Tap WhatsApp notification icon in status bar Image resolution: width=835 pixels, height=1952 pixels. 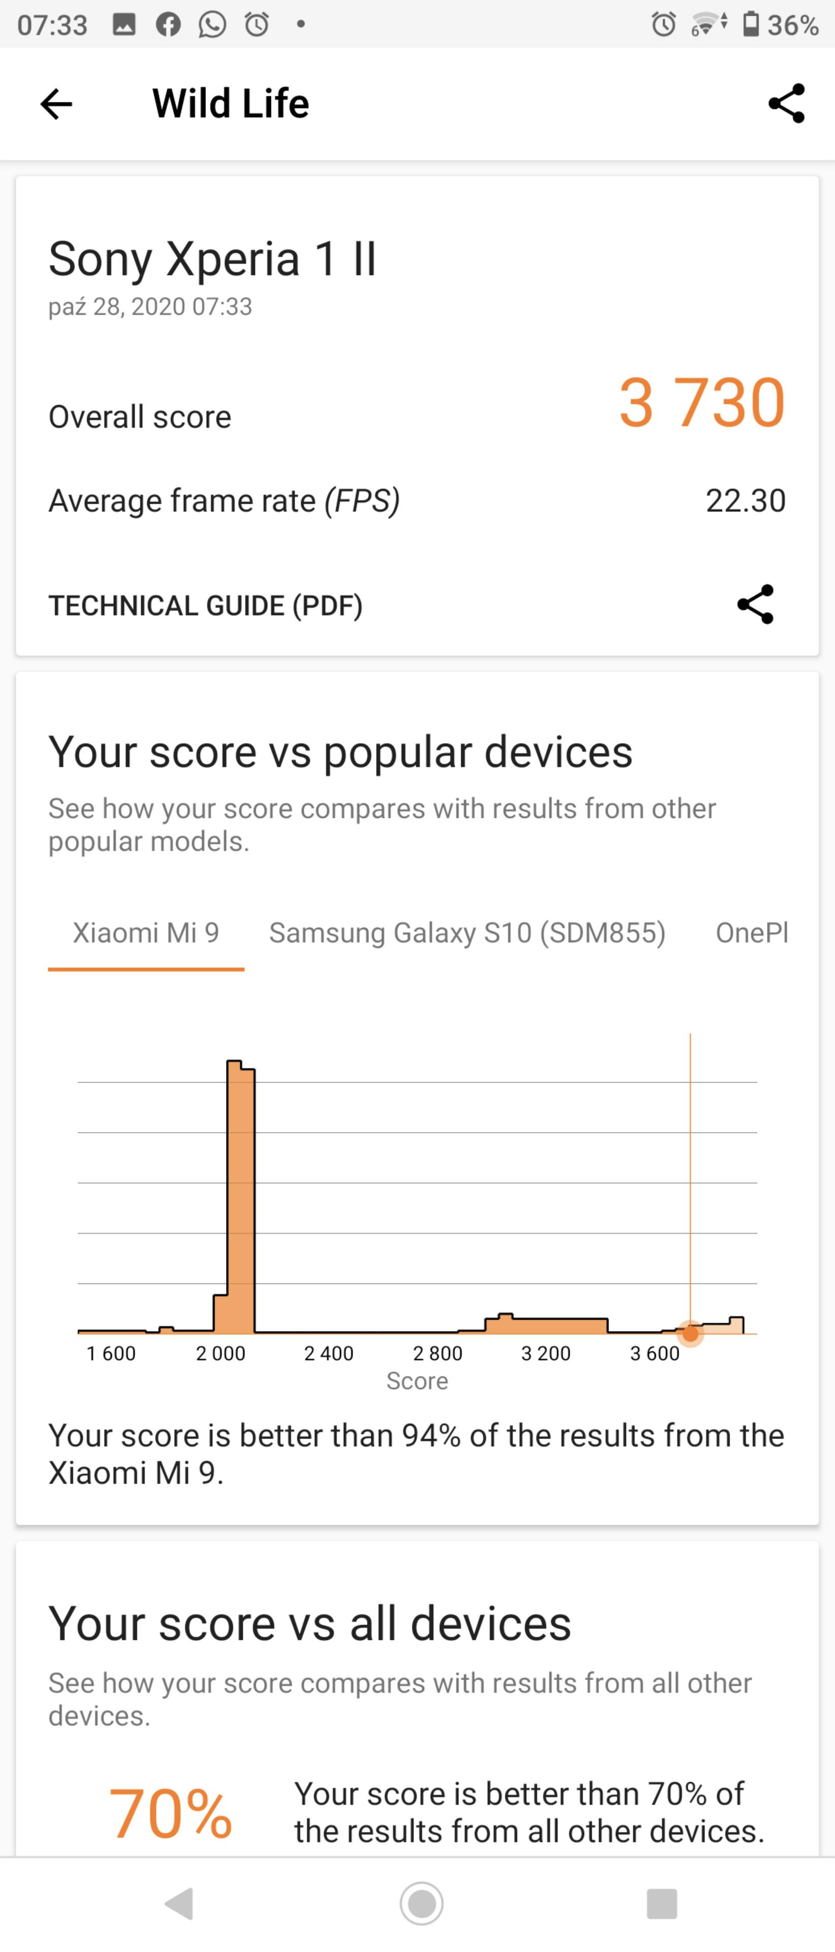coord(212,25)
